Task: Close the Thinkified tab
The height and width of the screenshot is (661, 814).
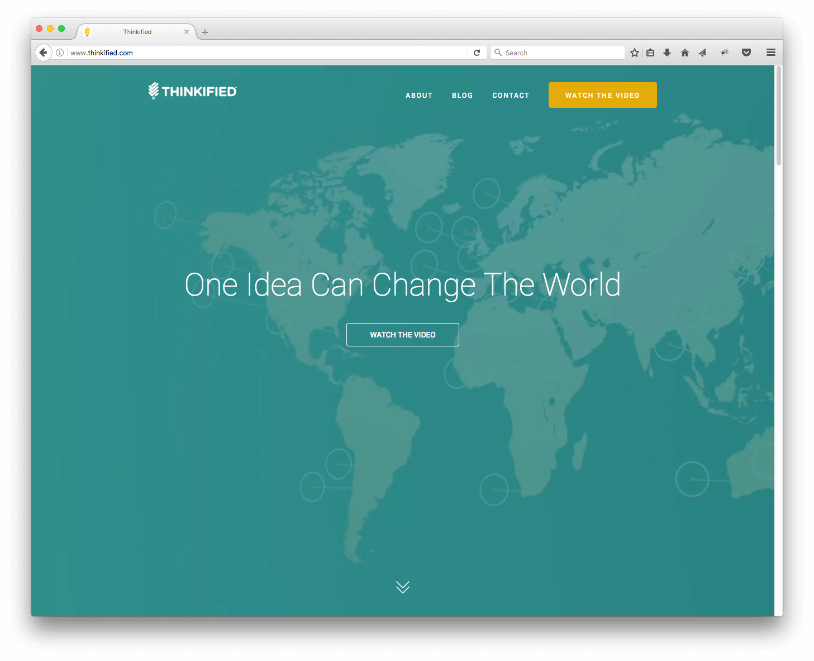Action: [187, 32]
